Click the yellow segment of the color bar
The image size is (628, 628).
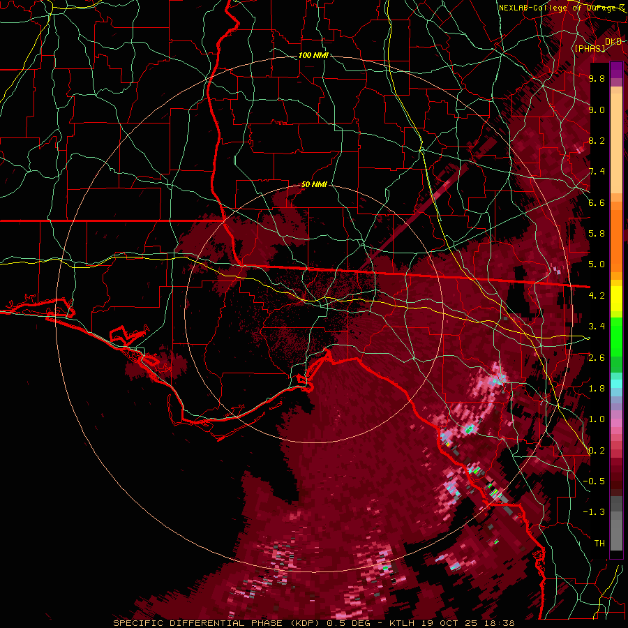click(616, 299)
